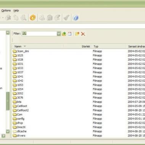Screen dimensions: 145x145
Task: Select the folder named 1031
Action: click(20, 64)
